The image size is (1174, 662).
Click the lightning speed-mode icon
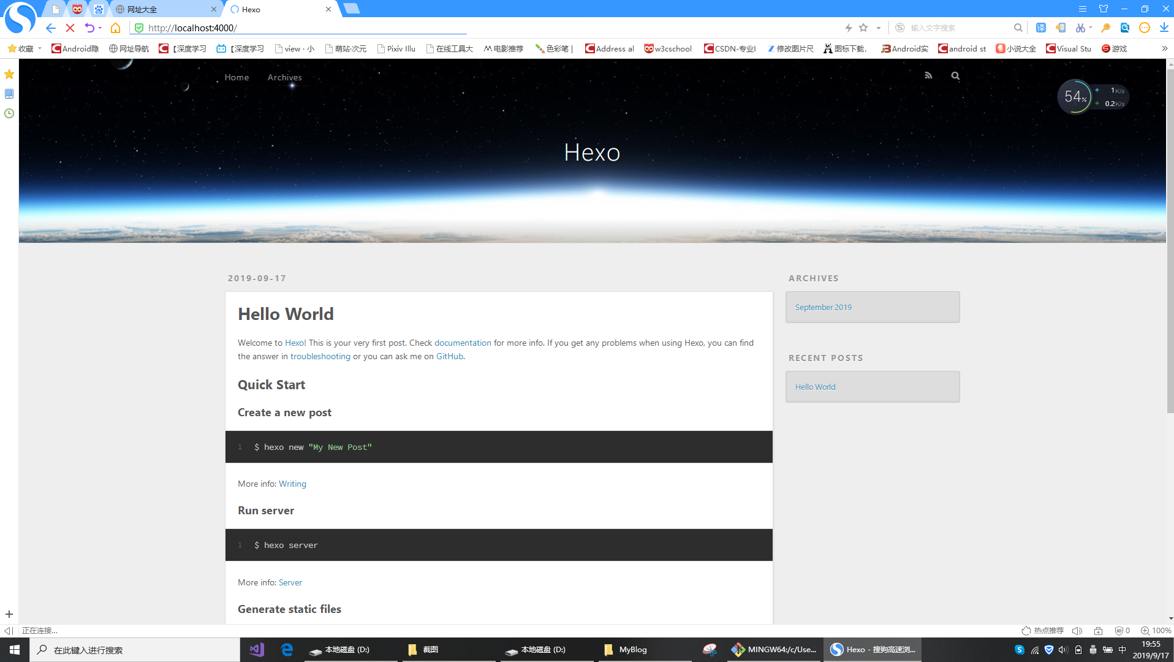click(x=849, y=28)
